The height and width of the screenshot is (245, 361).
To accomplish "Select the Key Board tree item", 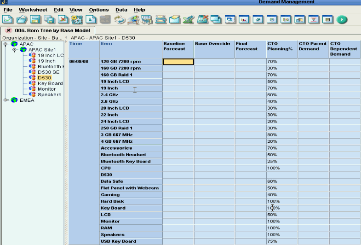I will click(x=50, y=83).
